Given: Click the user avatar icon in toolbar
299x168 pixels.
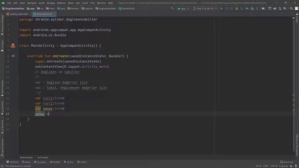Looking at the screenshot, I should [297, 8].
